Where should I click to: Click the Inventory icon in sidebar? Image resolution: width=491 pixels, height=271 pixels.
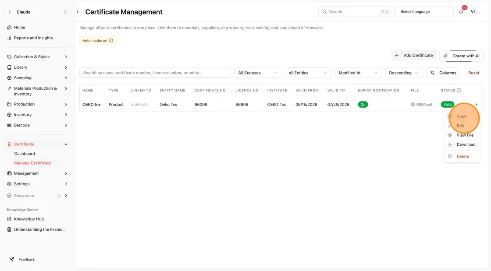(x=9, y=115)
